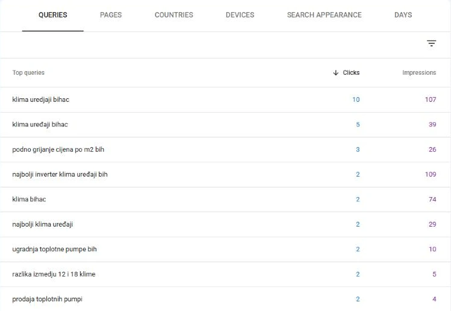Image resolution: width=451 pixels, height=311 pixels.
Task: Open the Countries tab
Action: pyautogui.click(x=174, y=15)
